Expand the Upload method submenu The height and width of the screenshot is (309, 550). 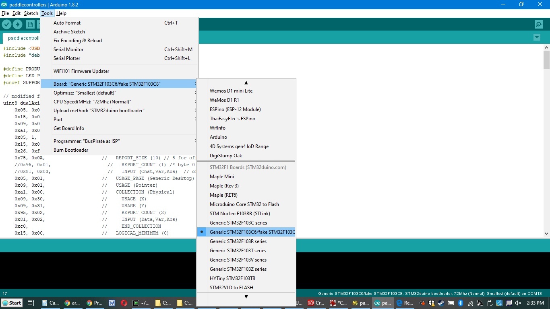pos(120,111)
